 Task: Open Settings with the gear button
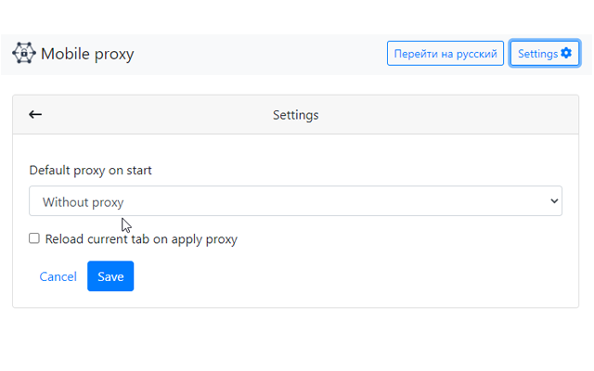point(545,54)
